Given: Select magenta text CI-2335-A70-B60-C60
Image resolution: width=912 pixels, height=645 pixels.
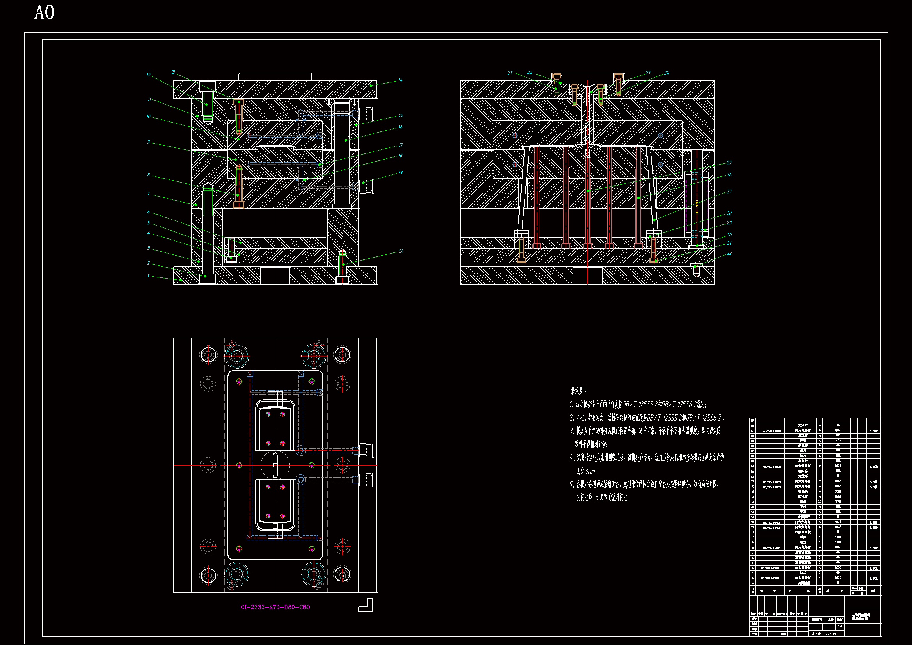Looking at the screenshot, I should pyautogui.click(x=275, y=607).
